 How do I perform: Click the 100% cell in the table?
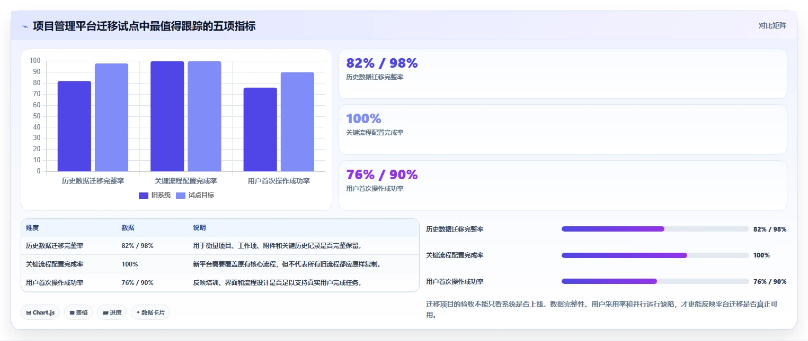[129, 264]
